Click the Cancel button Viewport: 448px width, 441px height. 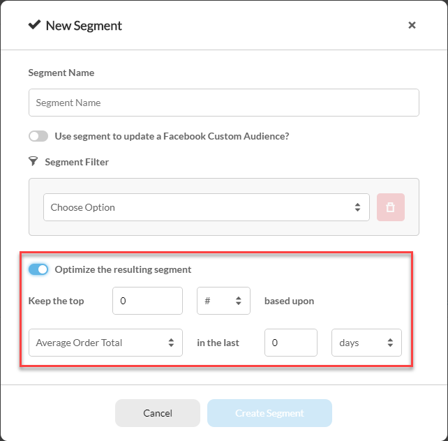point(158,413)
